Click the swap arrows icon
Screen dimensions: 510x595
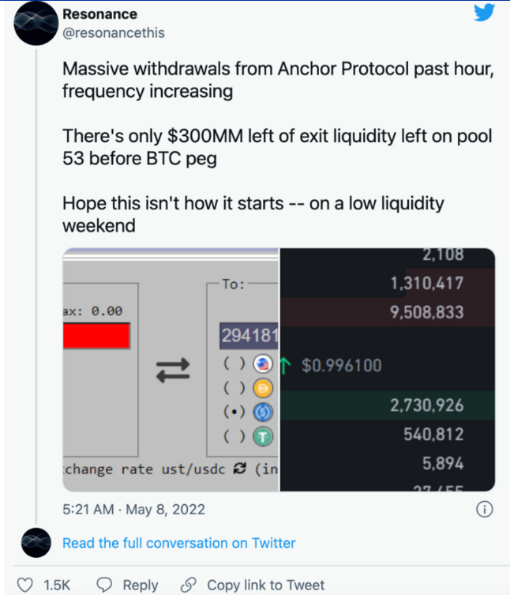[173, 371]
